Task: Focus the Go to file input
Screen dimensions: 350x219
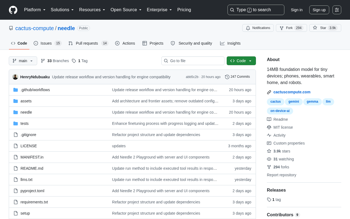Action: 193,61
